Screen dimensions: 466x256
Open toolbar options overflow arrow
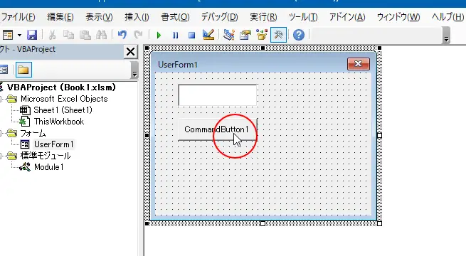tap(446, 36)
